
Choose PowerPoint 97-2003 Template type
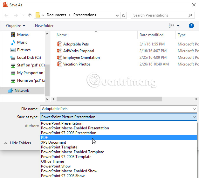pos(119,157)
